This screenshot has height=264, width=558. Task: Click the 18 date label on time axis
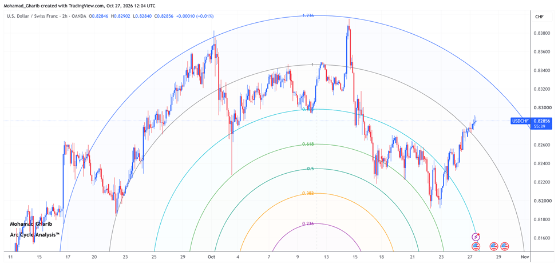381,257
